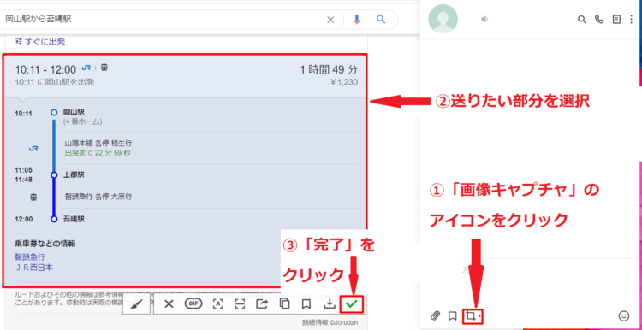The height and width of the screenshot is (330, 642).
Task: Cancel the screen capture with the X
Action: [169, 303]
